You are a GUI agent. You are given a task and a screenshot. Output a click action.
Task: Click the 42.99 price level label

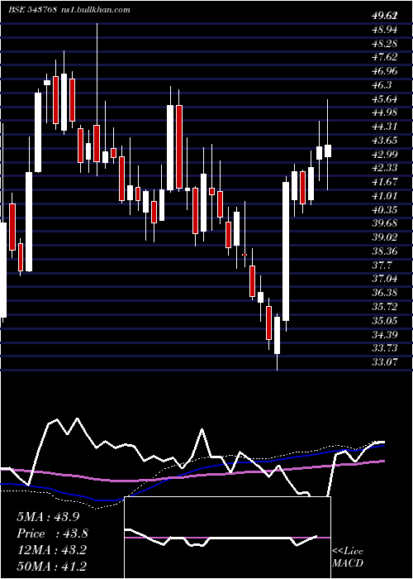click(384, 155)
